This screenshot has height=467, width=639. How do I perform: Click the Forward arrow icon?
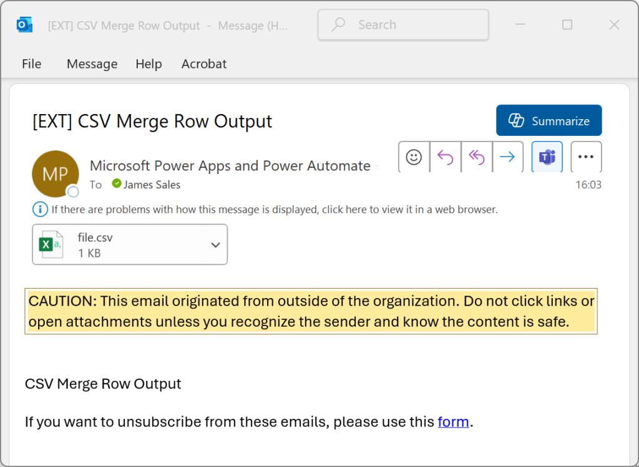(x=507, y=157)
